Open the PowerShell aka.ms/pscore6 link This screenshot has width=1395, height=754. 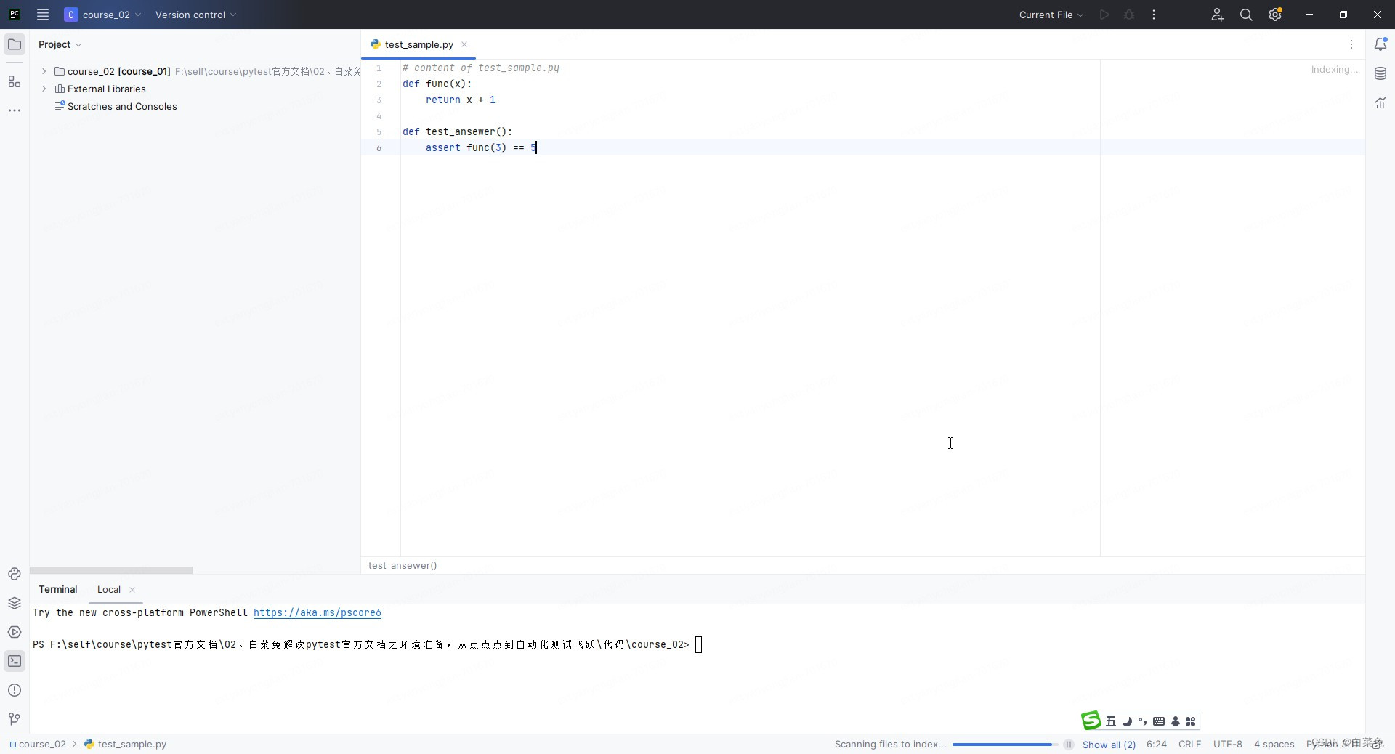click(x=318, y=612)
